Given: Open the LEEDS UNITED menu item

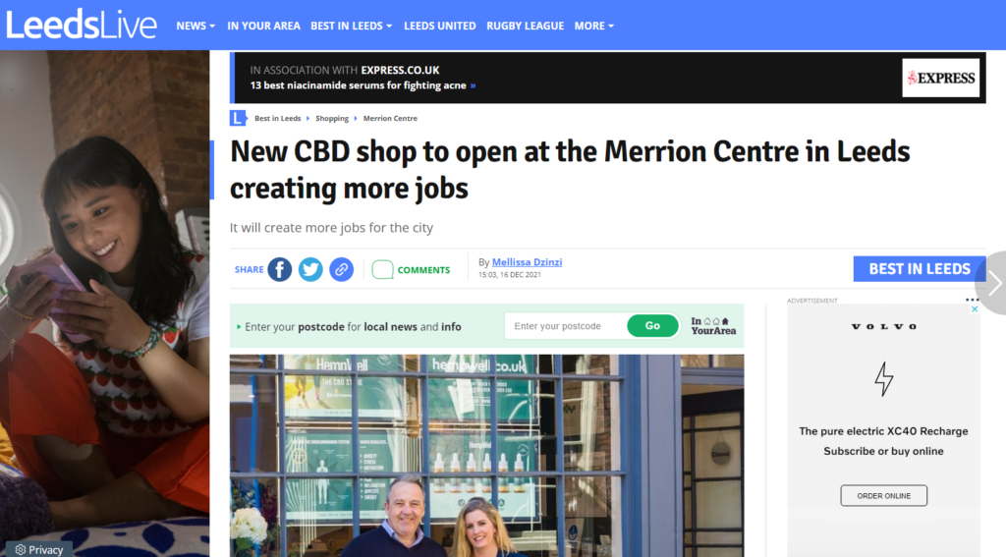Looking at the screenshot, I should [x=439, y=26].
